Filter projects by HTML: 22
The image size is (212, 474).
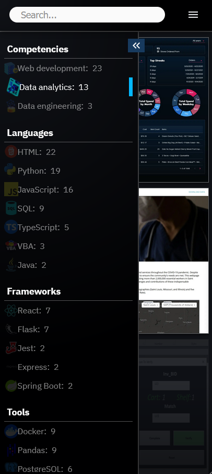pyautogui.click(x=68, y=152)
